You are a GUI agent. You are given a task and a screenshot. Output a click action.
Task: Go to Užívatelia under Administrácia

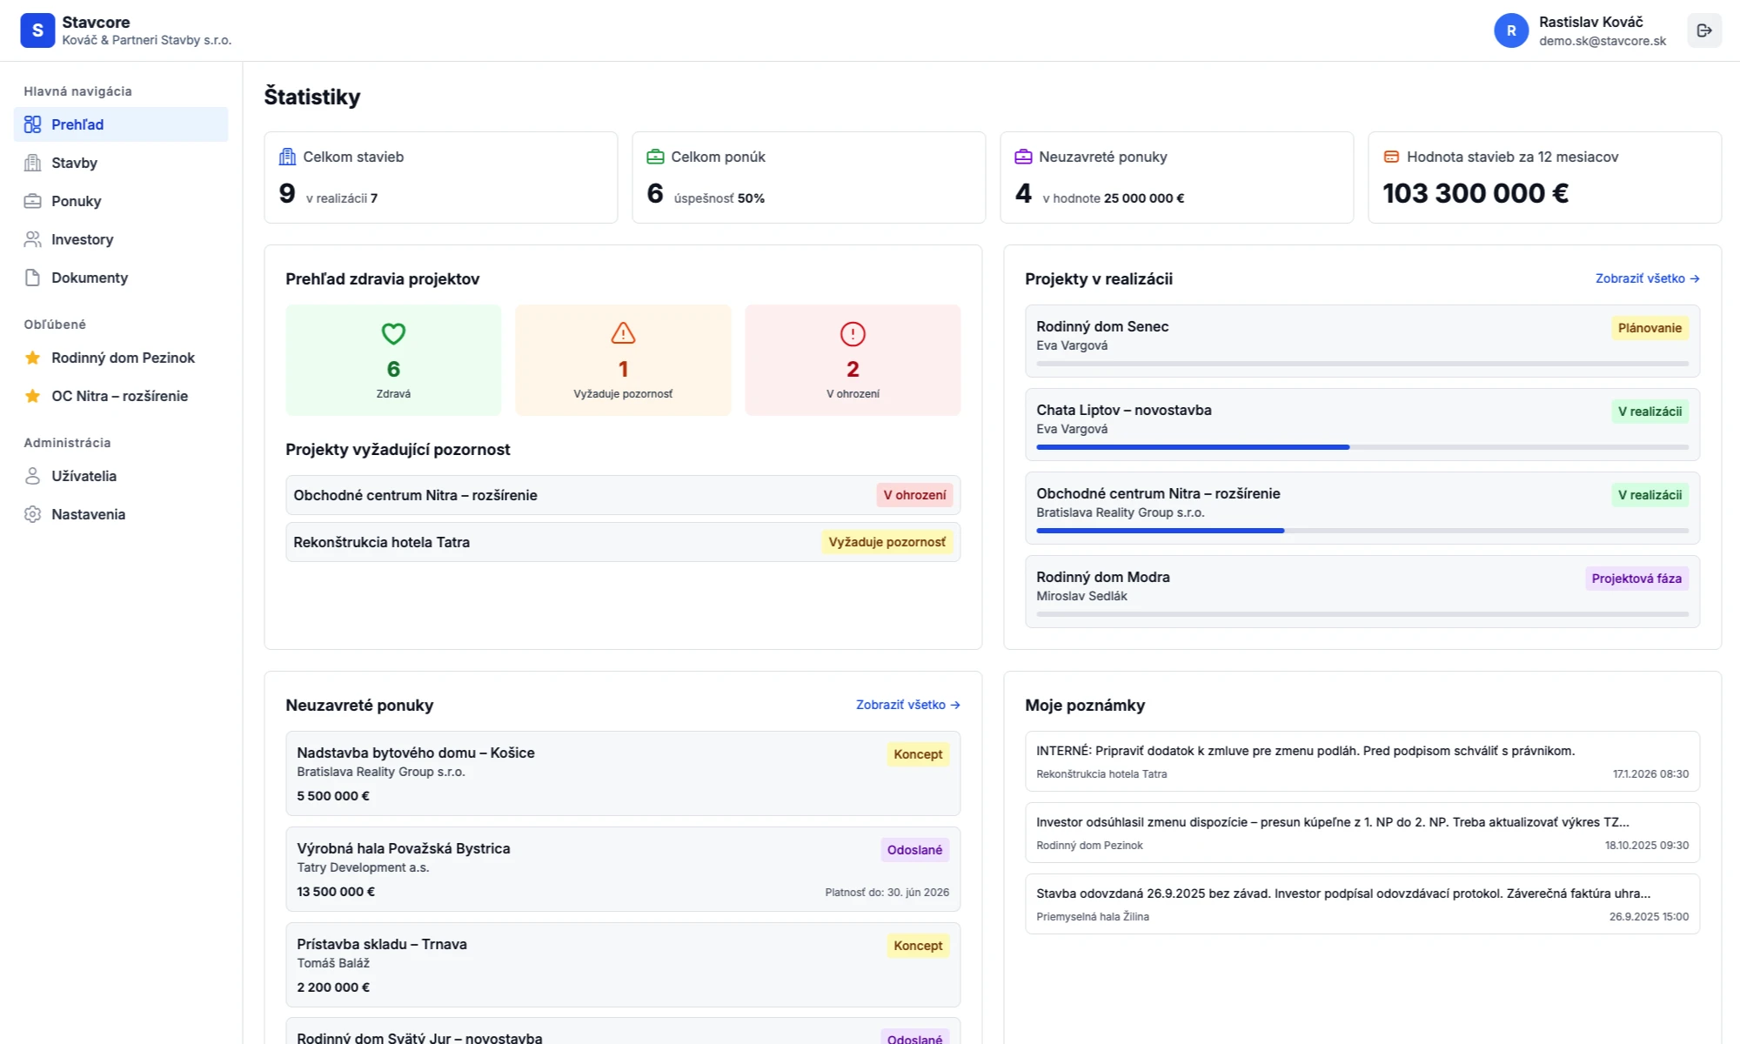tap(84, 476)
